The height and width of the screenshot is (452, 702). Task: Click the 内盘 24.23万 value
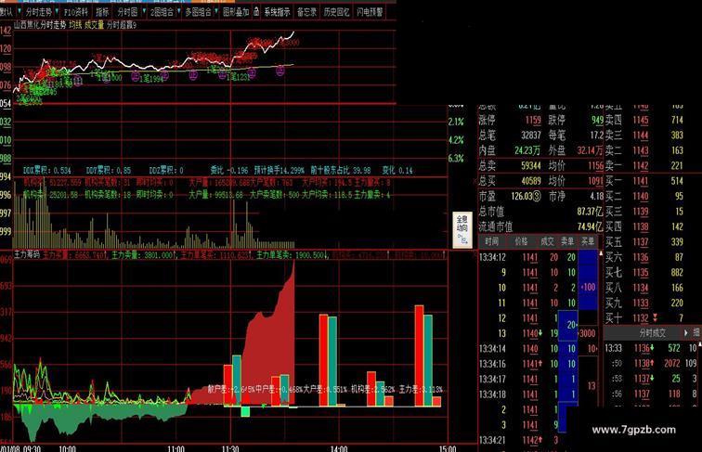526,150
